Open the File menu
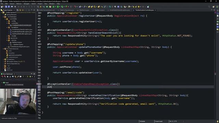Viewport: 219px width, 123px height. (2, 4)
